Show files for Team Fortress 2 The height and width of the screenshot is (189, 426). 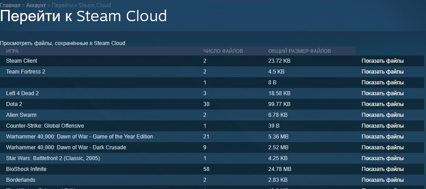(x=383, y=72)
